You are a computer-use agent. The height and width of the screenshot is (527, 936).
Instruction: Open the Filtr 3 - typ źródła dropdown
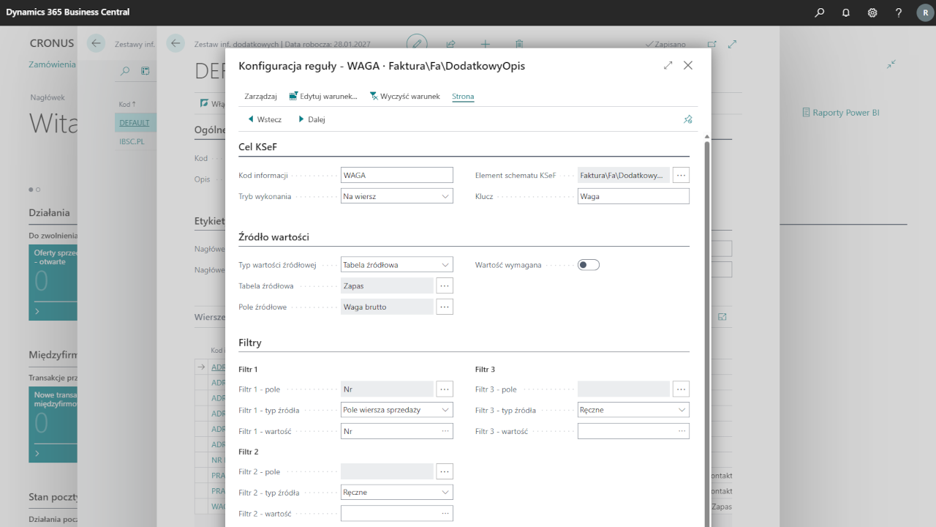coord(633,410)
